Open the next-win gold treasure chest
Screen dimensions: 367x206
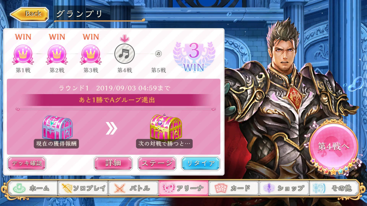[166, 127]
